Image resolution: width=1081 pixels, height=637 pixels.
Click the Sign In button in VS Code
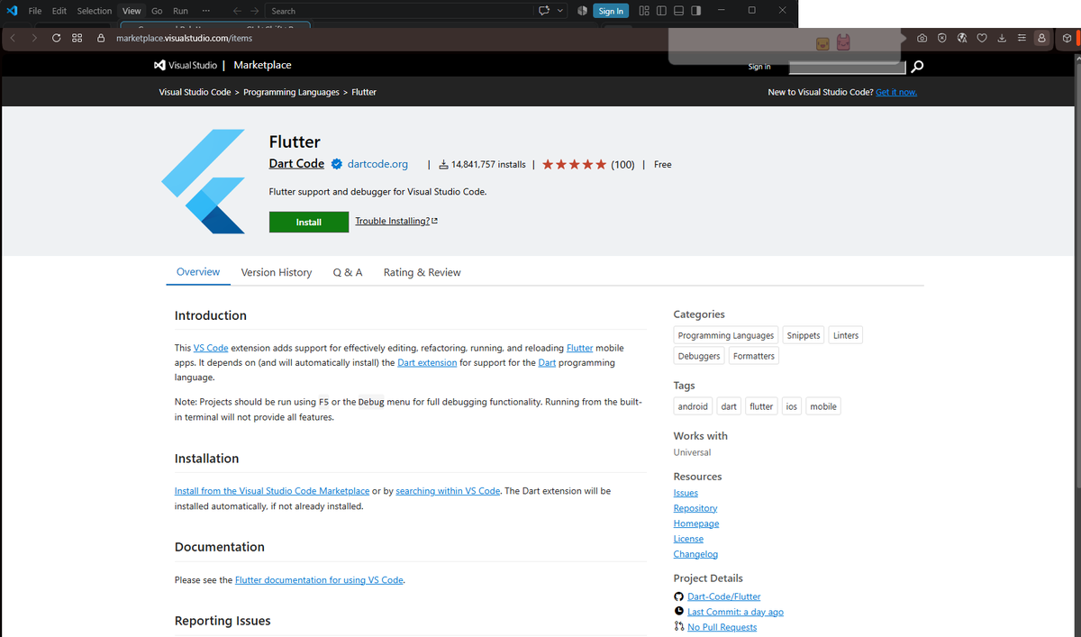coord(611,11)
